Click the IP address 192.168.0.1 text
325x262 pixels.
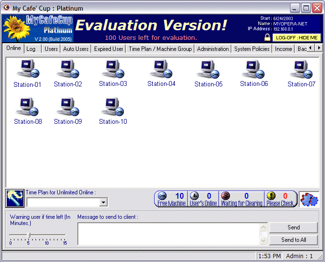click(283, 29)
